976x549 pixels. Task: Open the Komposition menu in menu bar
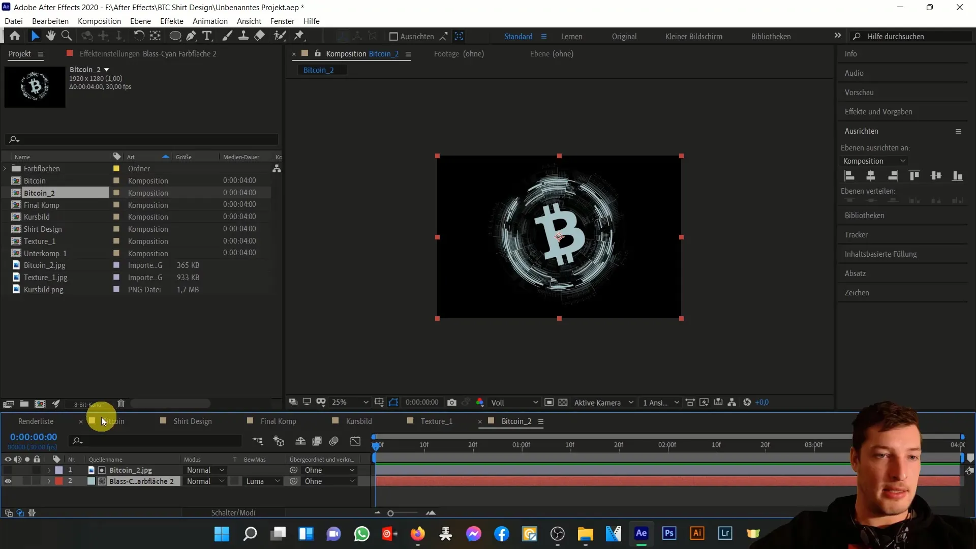pos(99,21)
